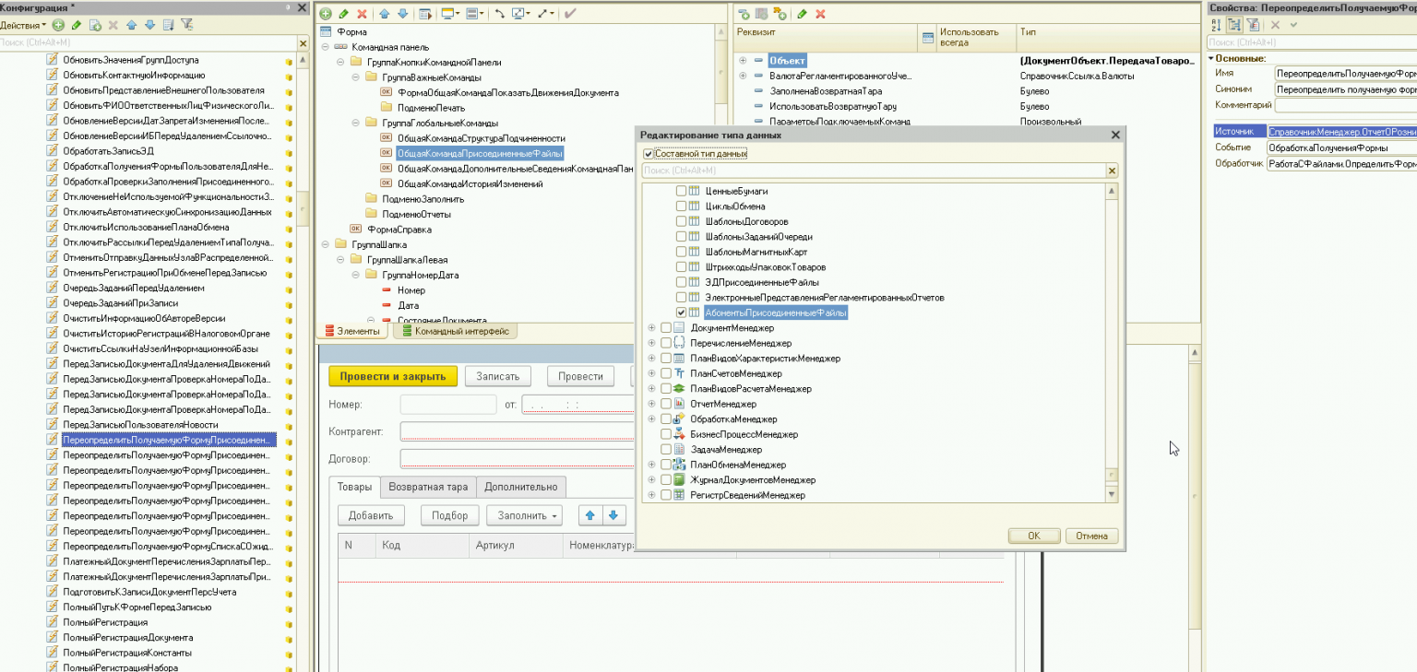
Task: Add a new form element with green plus
Action: 326,14
